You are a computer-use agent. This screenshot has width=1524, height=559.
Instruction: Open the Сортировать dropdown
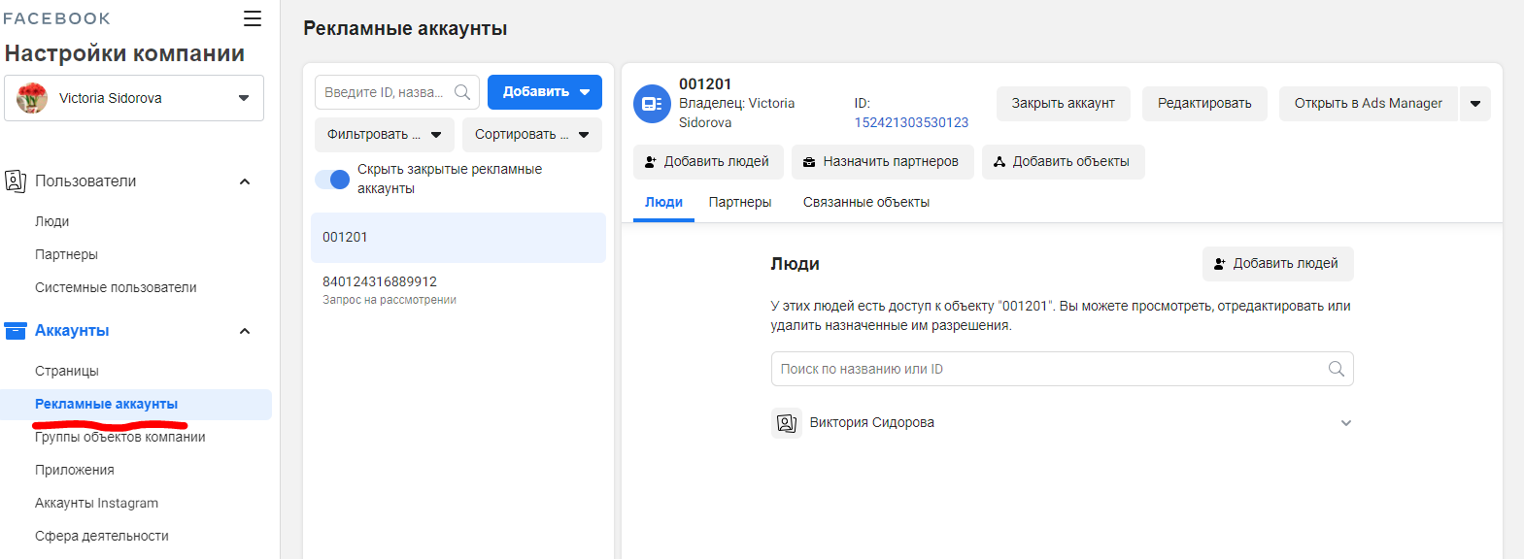tap(531, 135)
